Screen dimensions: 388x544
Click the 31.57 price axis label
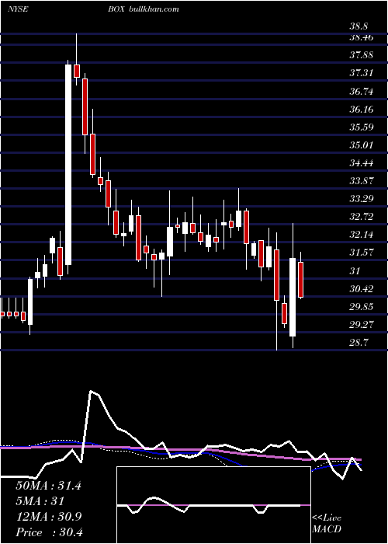(x=362, y=253)
